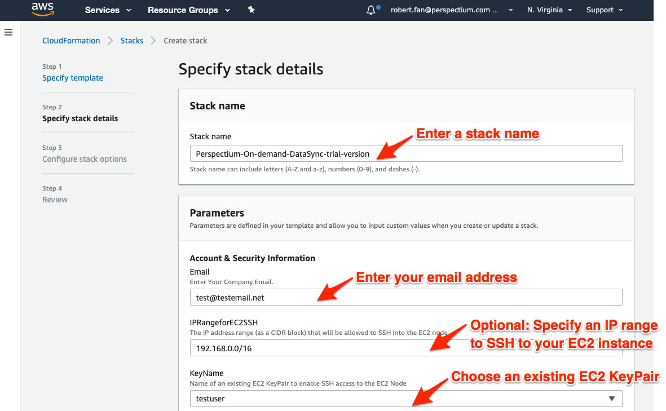This screenshot has height=411, width=666.
Task: Open the notifications bell
Action: click(371, 10)
